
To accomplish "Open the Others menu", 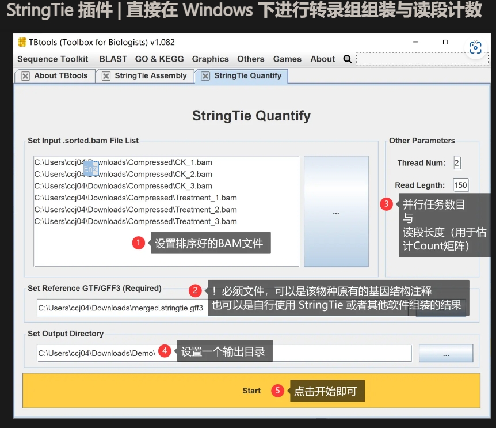I will click(x=251, y=59).
